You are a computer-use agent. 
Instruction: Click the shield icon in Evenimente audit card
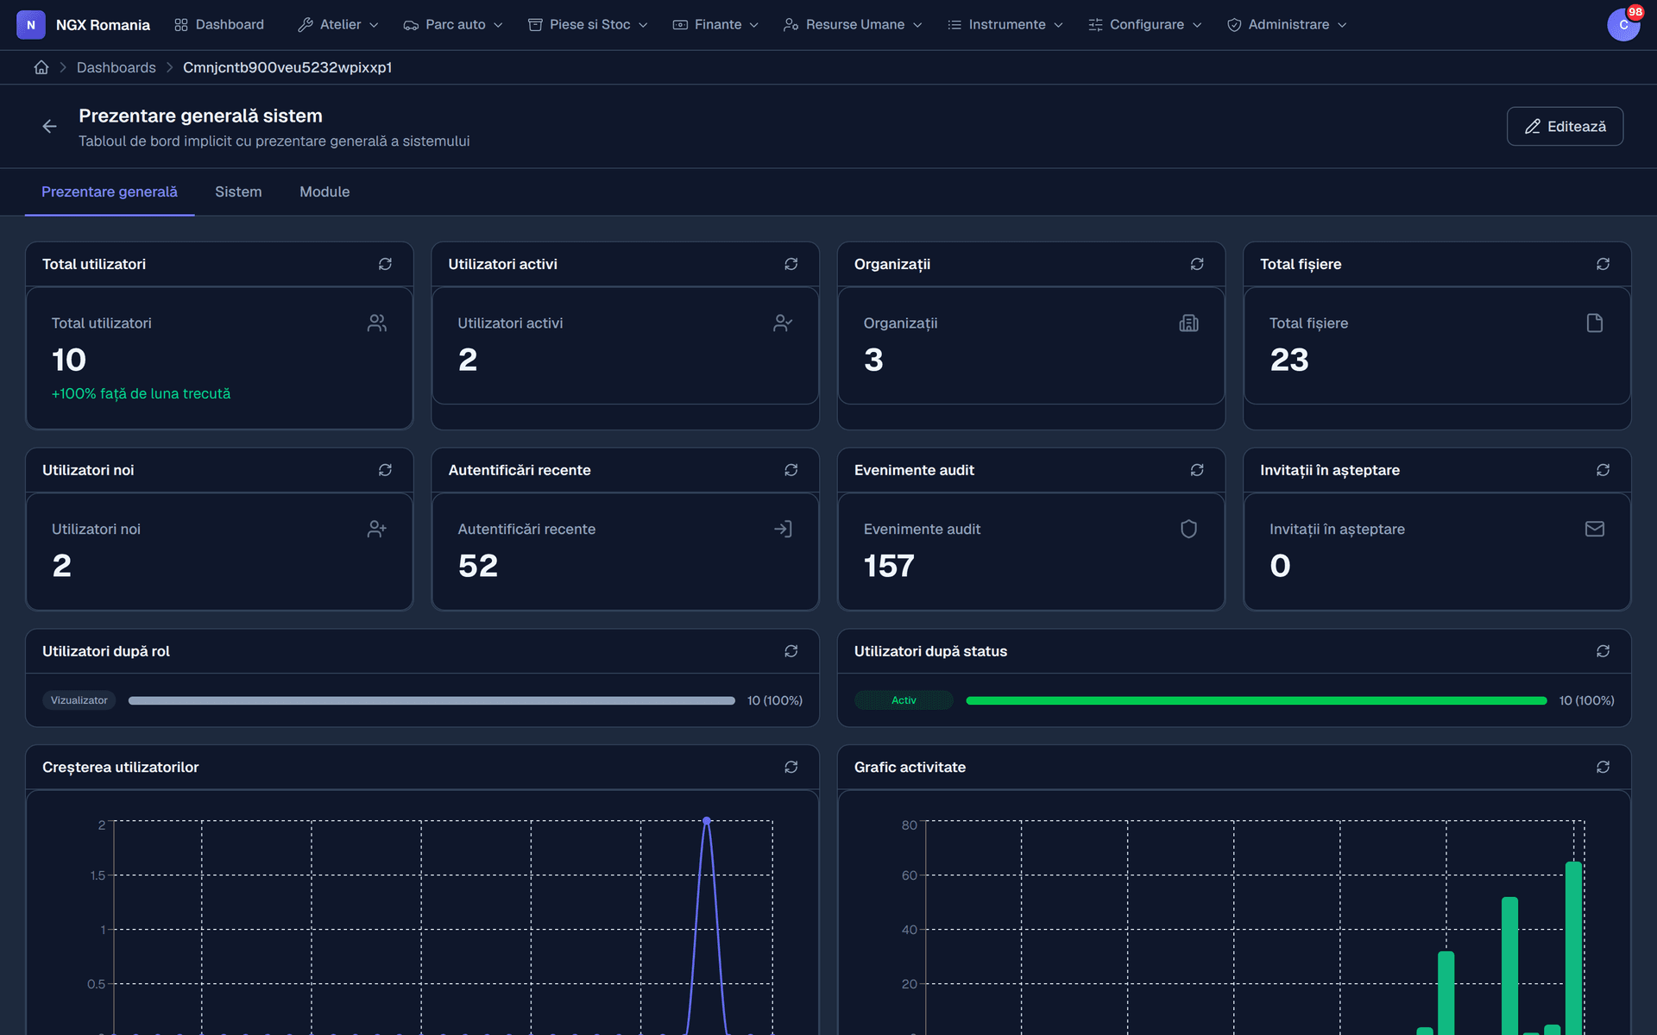[x=1188, y=529]
